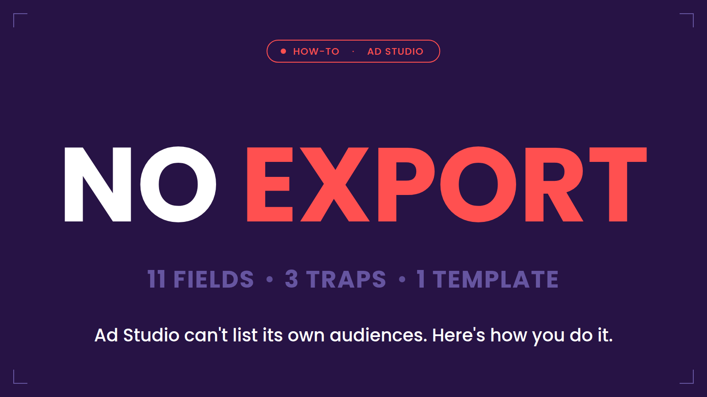Click the '11 FIELDS' text

click(x=201, y=280)
